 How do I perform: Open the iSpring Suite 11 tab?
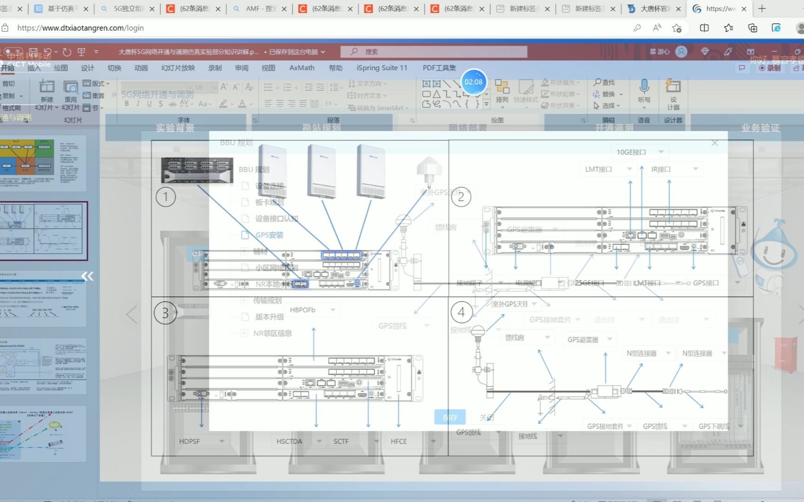tap(382, 68)
